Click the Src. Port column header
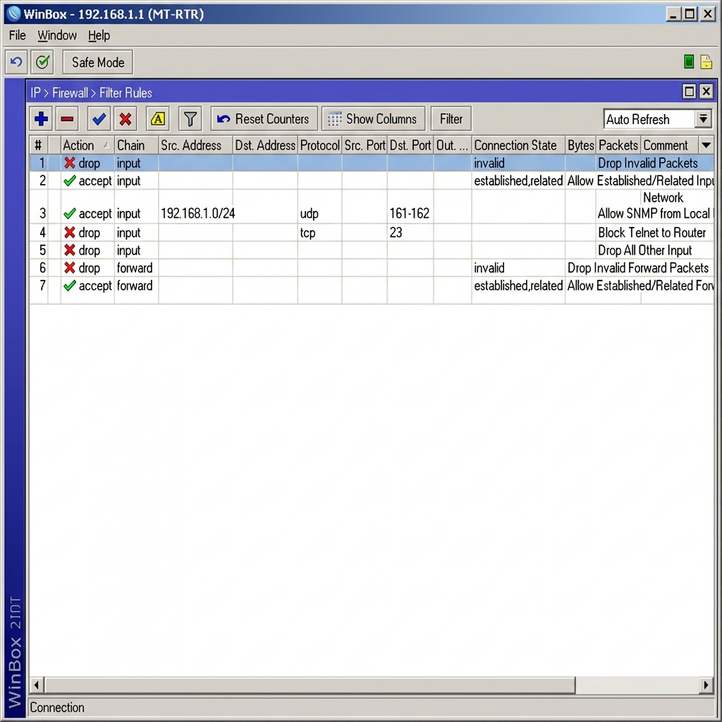This screenshot has width=722, height=722. [365, 145]
